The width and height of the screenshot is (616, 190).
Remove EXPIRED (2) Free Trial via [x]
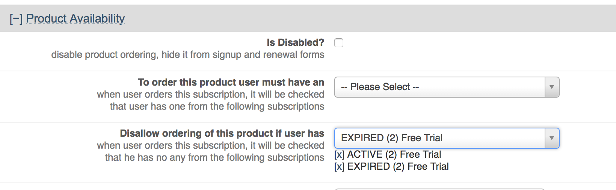339,166
